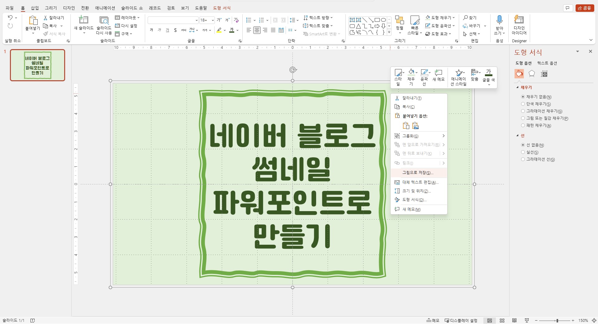Click the numbered list icon
Screen dimensions: 598x324
tap(261, 20)
